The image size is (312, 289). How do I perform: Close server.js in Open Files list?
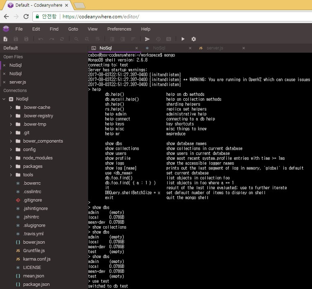pos(4,82)
